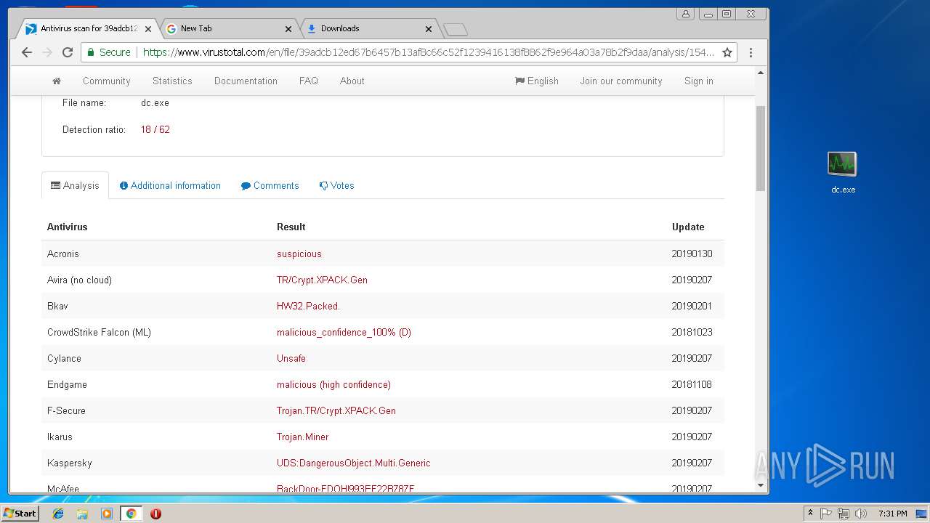
Task: Show hidden system tray icons
Action: [x=810, y=514]
